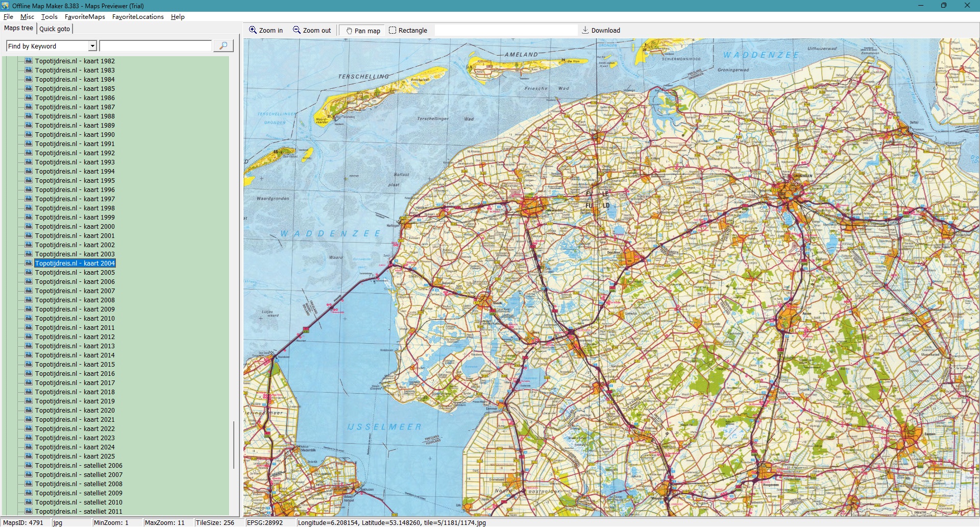
Task: Click the Zoom out magnifier icon
Action: [297, 30]
